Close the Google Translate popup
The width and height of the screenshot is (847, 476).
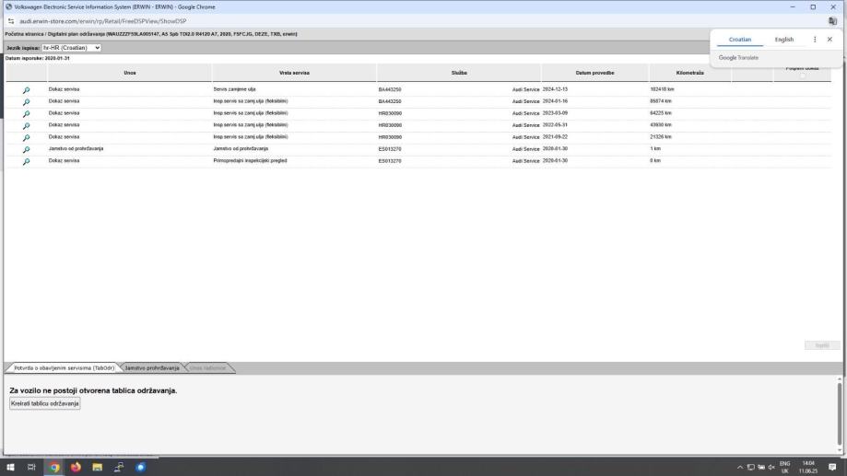tap(829, 40)
